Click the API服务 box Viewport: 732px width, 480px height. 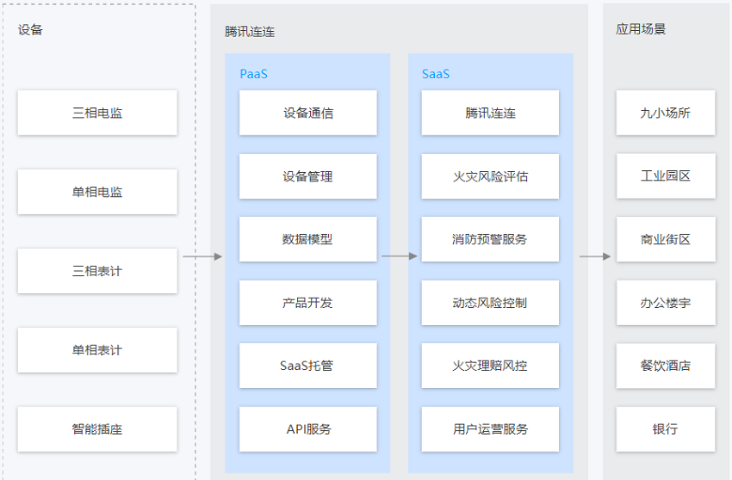308,429
